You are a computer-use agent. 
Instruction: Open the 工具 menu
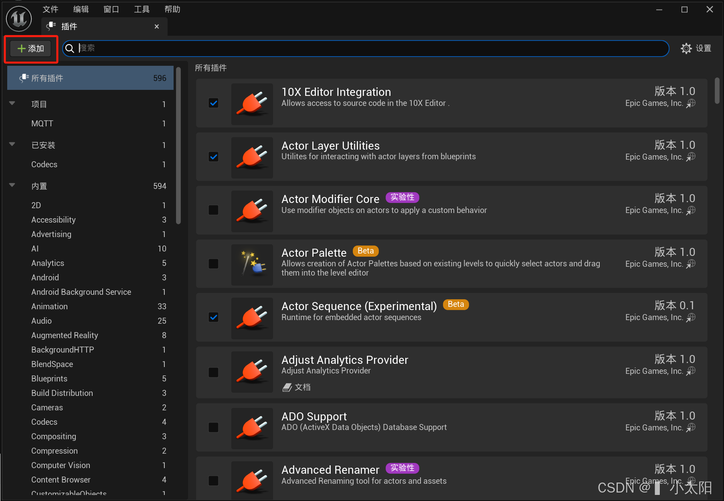pyautogui.click(x=142, y=9)
